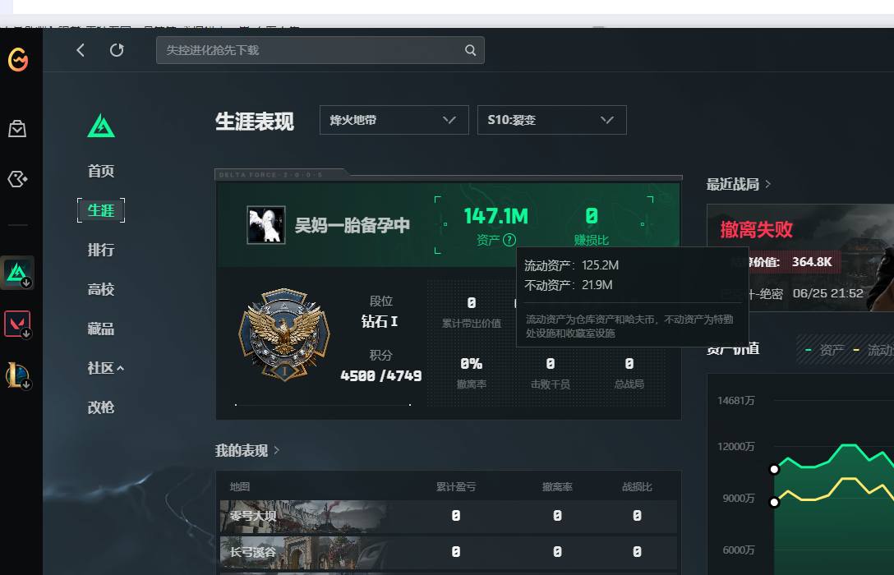Viewport: 894px width, 575px height.
Task: Click the asset help question mark icon
Action: click(x=509, y=240)
